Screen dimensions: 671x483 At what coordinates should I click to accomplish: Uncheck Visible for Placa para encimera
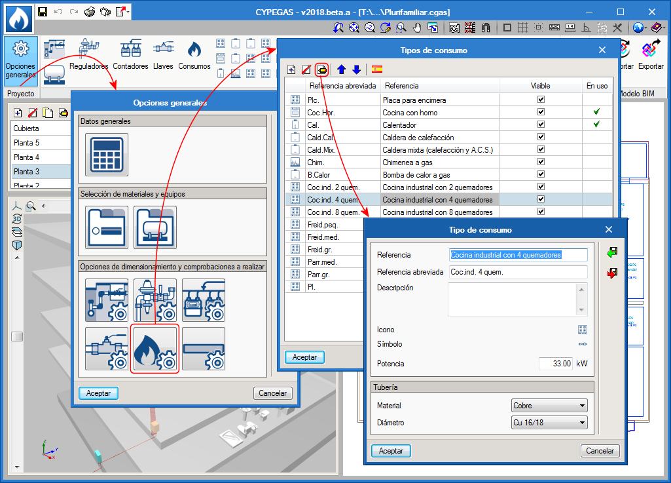(x=541, y=100)
